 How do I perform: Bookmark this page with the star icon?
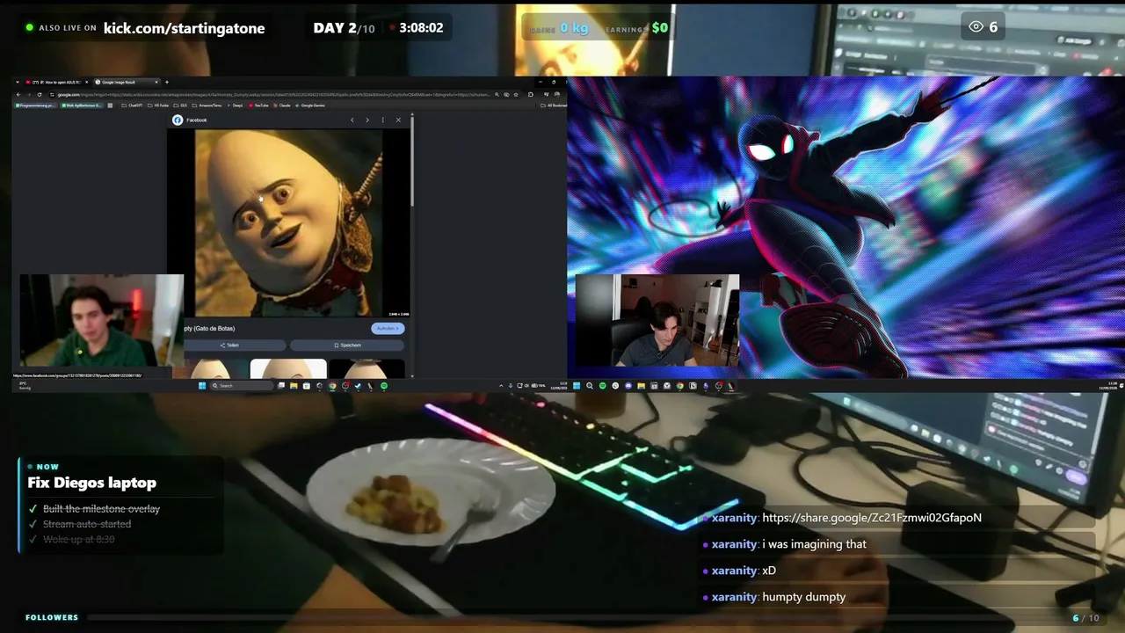tap(517, 94)
